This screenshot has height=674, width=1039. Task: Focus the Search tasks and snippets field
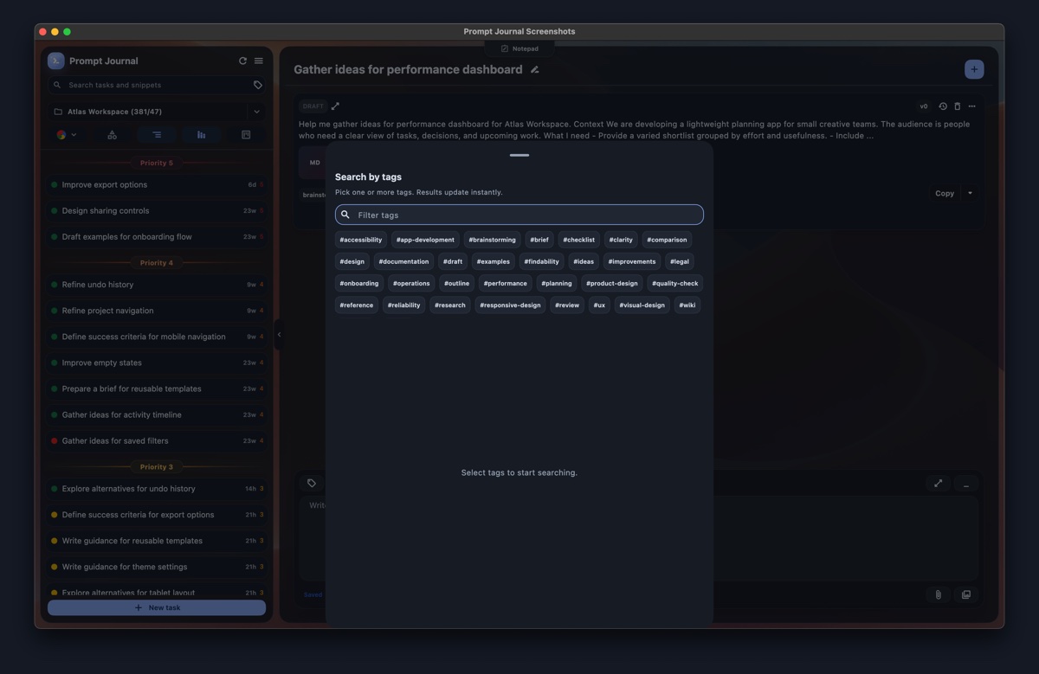[157, 86]
